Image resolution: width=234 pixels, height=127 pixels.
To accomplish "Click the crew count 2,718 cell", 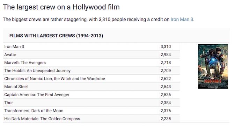I will (x=166, y=63).
